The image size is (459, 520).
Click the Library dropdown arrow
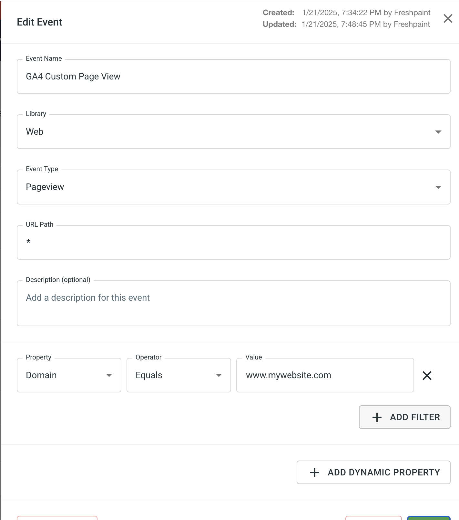pyautogui.click(x=438, y=132)
